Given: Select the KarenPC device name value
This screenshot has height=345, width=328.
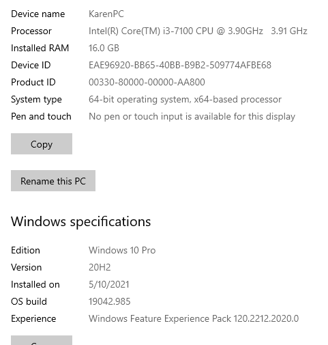Looking at the screenshot, I should (x=106, y=14).
